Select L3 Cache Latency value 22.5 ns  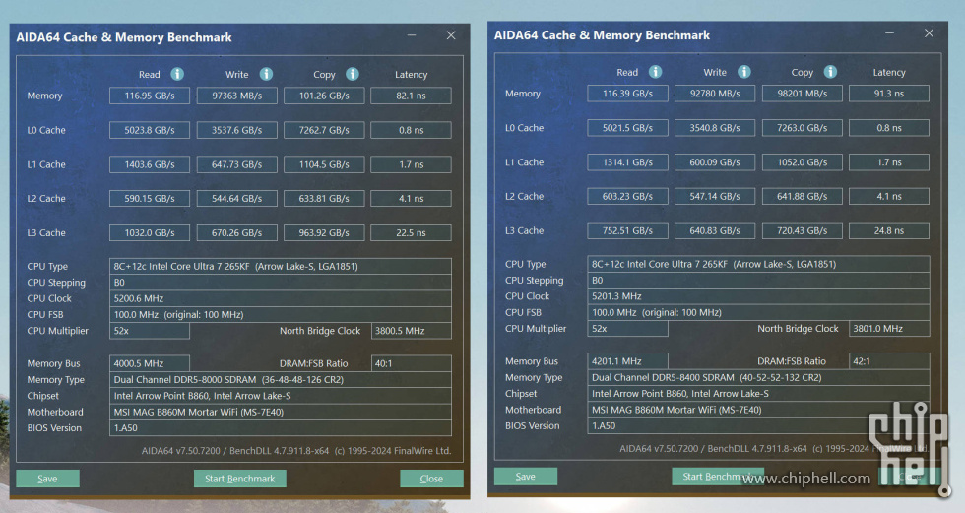[x=412, y=233]
